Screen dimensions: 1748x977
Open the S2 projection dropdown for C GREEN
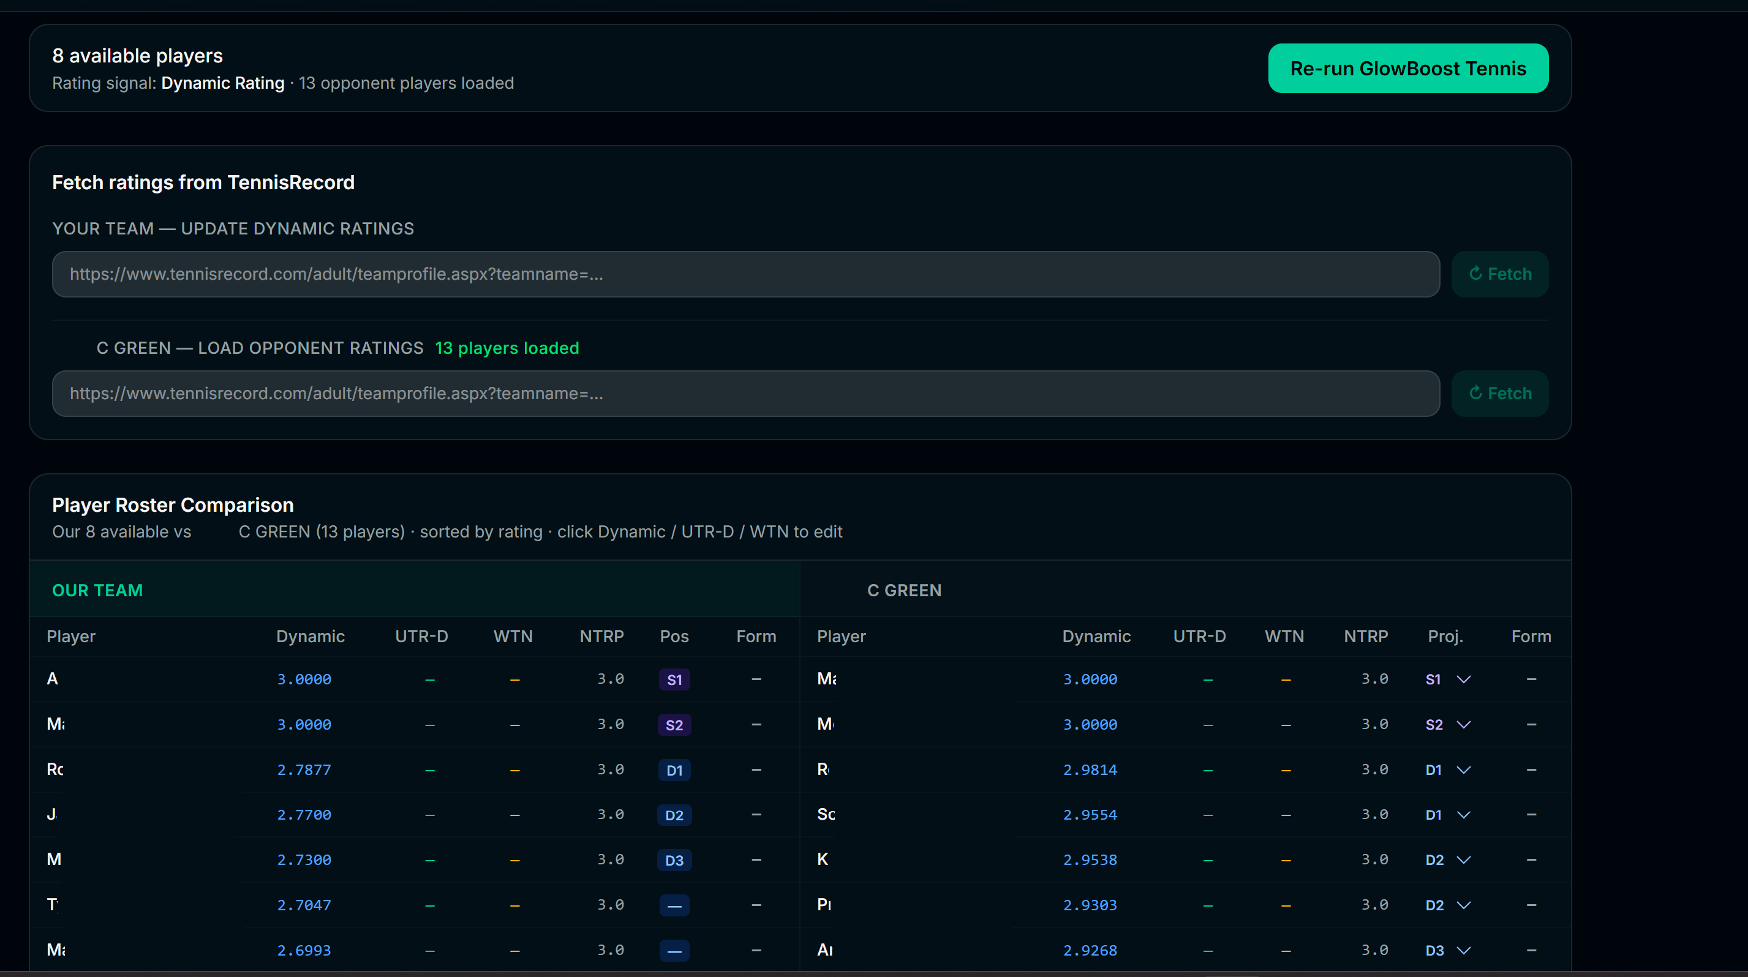click(1447, 725)
